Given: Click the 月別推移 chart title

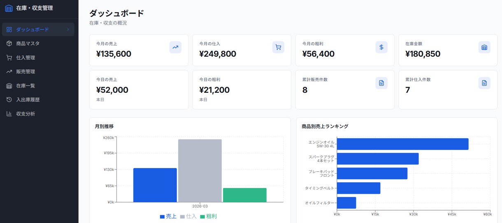Looking at the screenshot, I should pos(104,126).
